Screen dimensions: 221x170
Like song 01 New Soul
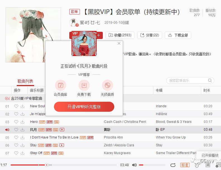tap(16, 106)
